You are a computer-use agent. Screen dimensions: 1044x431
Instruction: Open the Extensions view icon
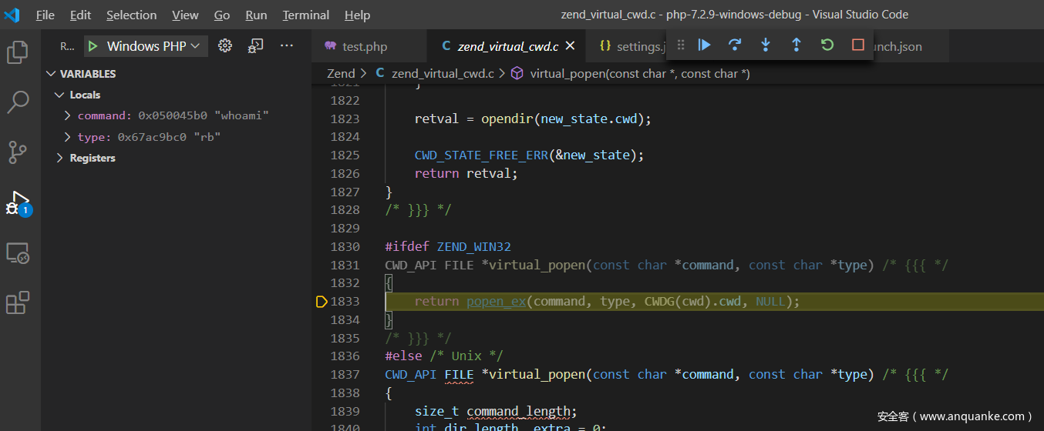pos(18,302)
